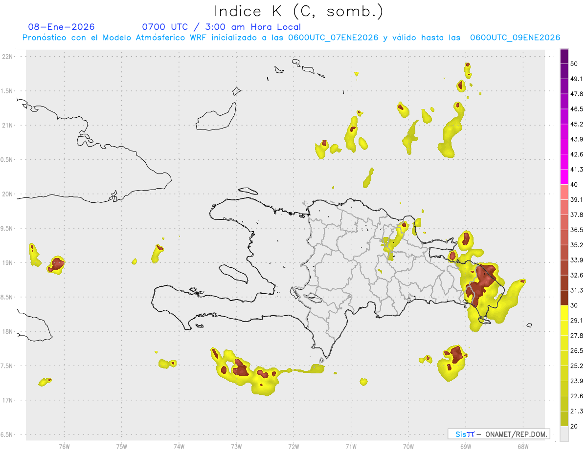
Task: Click the longitude label 76W
Action: pyautogui.click(x=64, y=447)
